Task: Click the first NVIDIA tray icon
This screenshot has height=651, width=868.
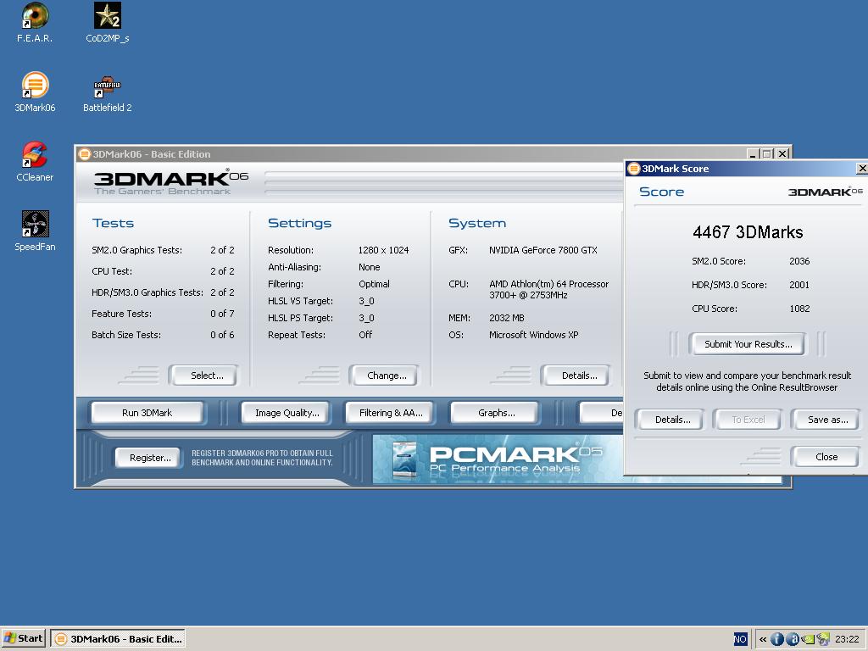Action: (x=808, y=639)
